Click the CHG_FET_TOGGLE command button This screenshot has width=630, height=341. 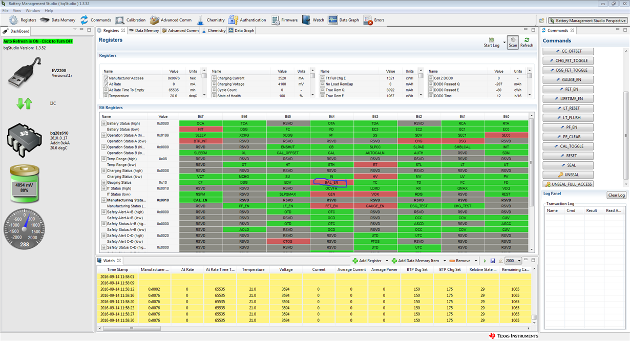(569, 61)
